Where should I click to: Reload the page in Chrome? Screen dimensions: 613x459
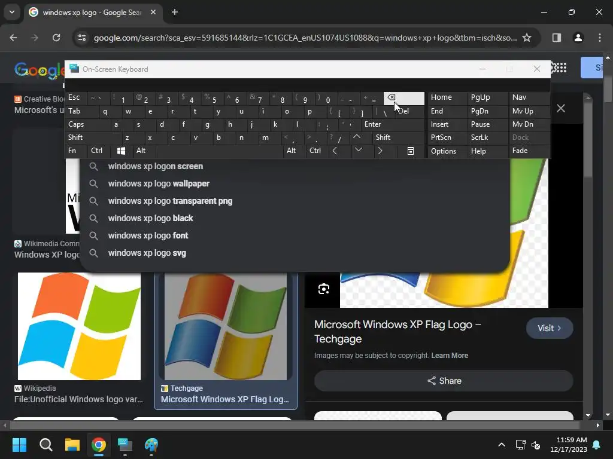tap(56, 38)
